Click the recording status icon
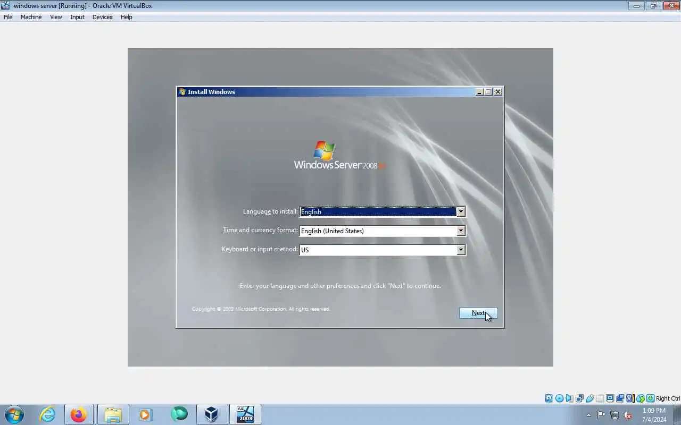This screenshot has width=681, height=425. pos(620,398)
